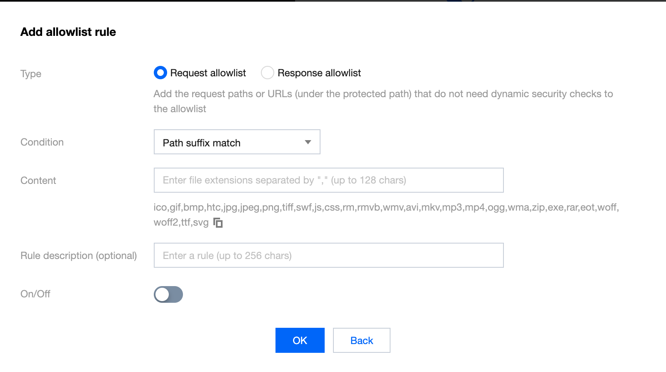
Task: Click the help text about dynamic security checks
Action: [383, 94]
